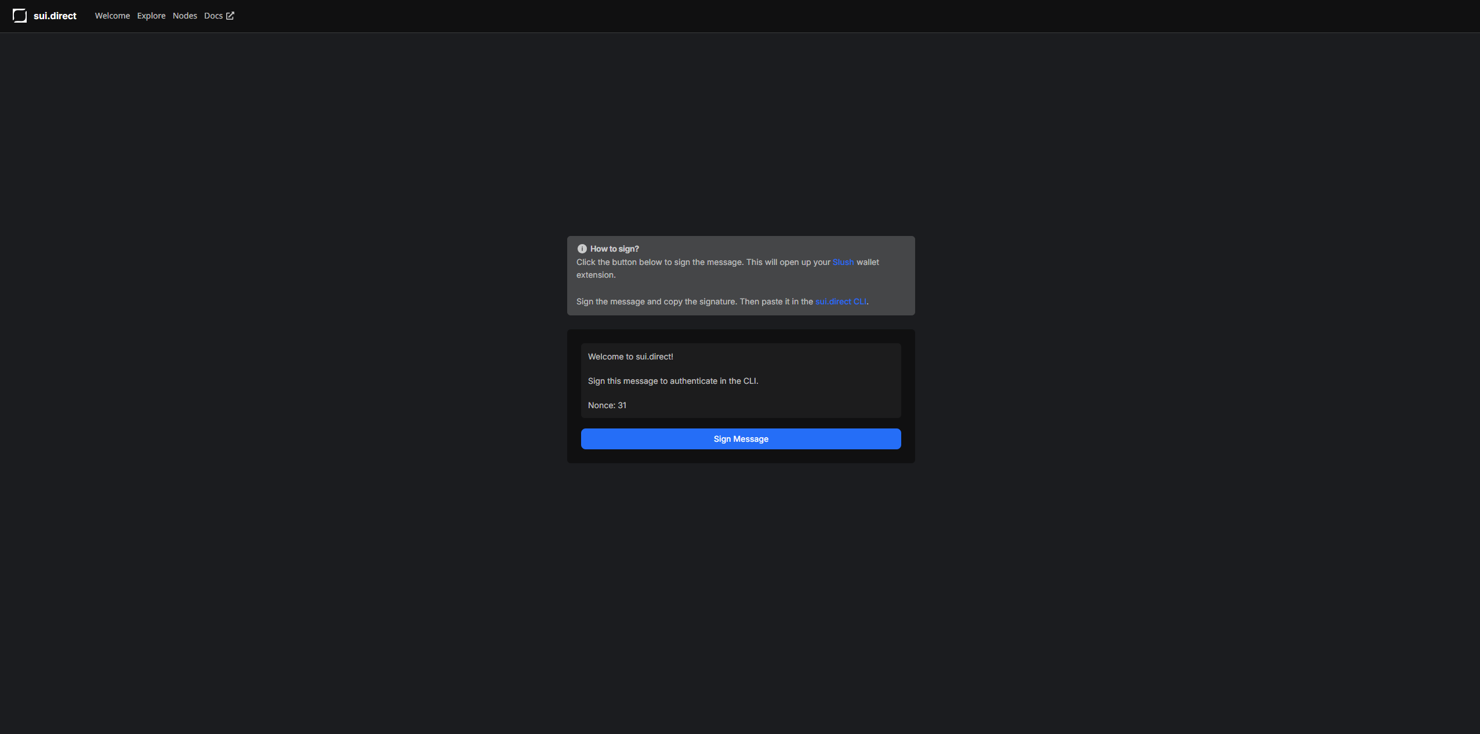Open the Nodes navigation item
1480x734 pixels.
tap(185, 16)
